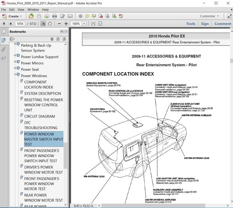Click the fit one full page icon
Viewport: 233px width, 208px height.
(x=100, y=23)
